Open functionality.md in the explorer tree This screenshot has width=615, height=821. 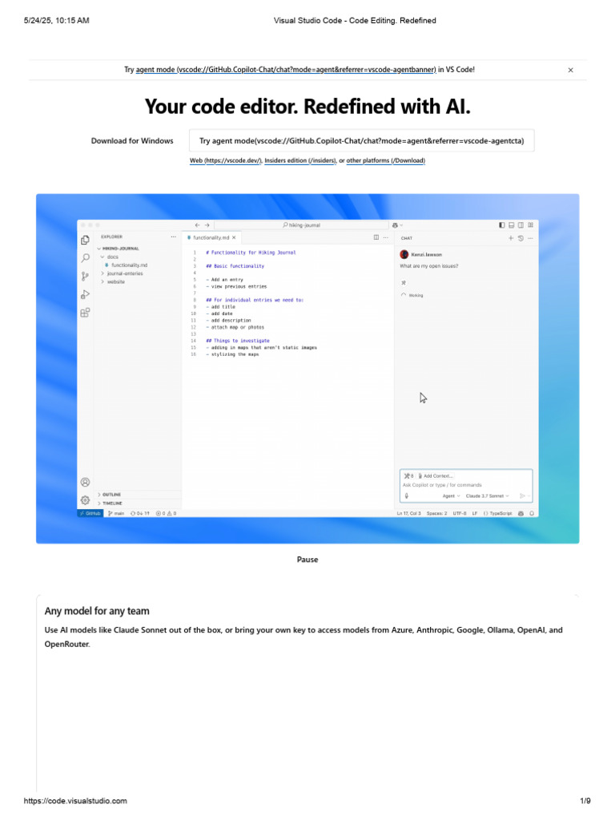[126, 265]
